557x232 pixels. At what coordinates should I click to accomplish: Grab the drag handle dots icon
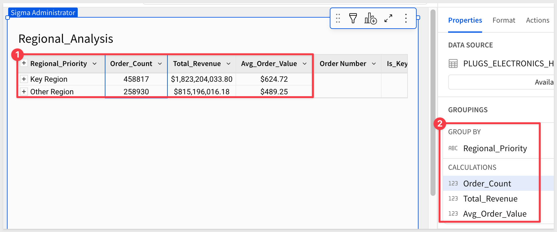[338, 19]
